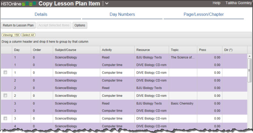This screenshot has width=253, height=133.
Task: Open the Options button
Action: tap(80, 25)
